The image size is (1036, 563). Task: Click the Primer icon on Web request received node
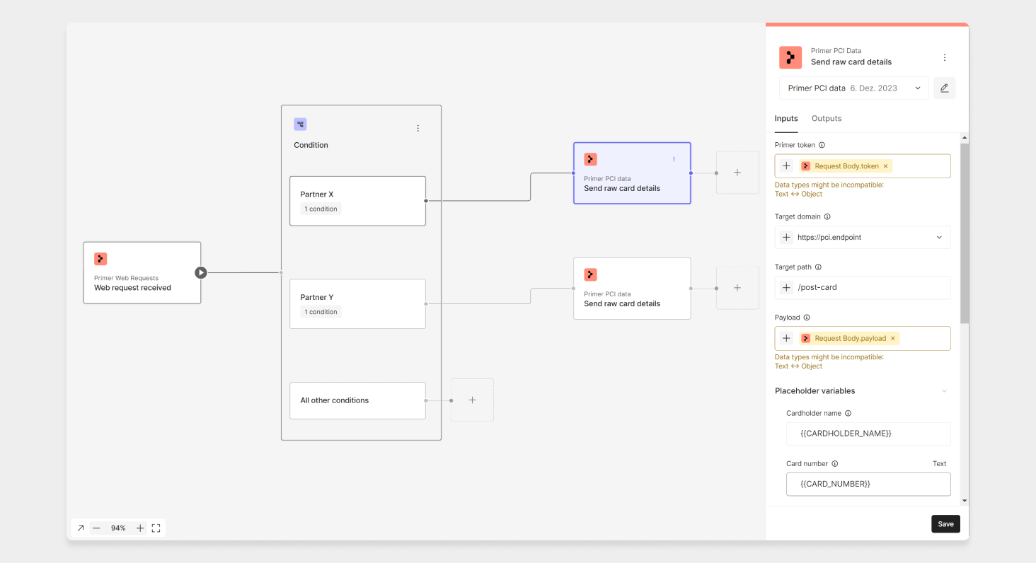(100, 259)
